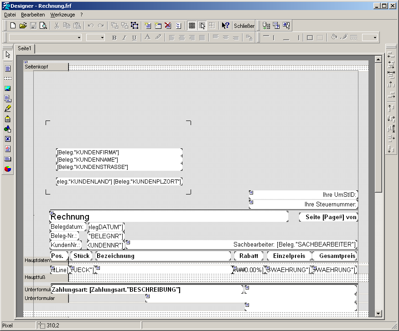The height and width of the screenshot is (331, 399).
Task: Toggle the show grid button
Action: tap(192, 26)
